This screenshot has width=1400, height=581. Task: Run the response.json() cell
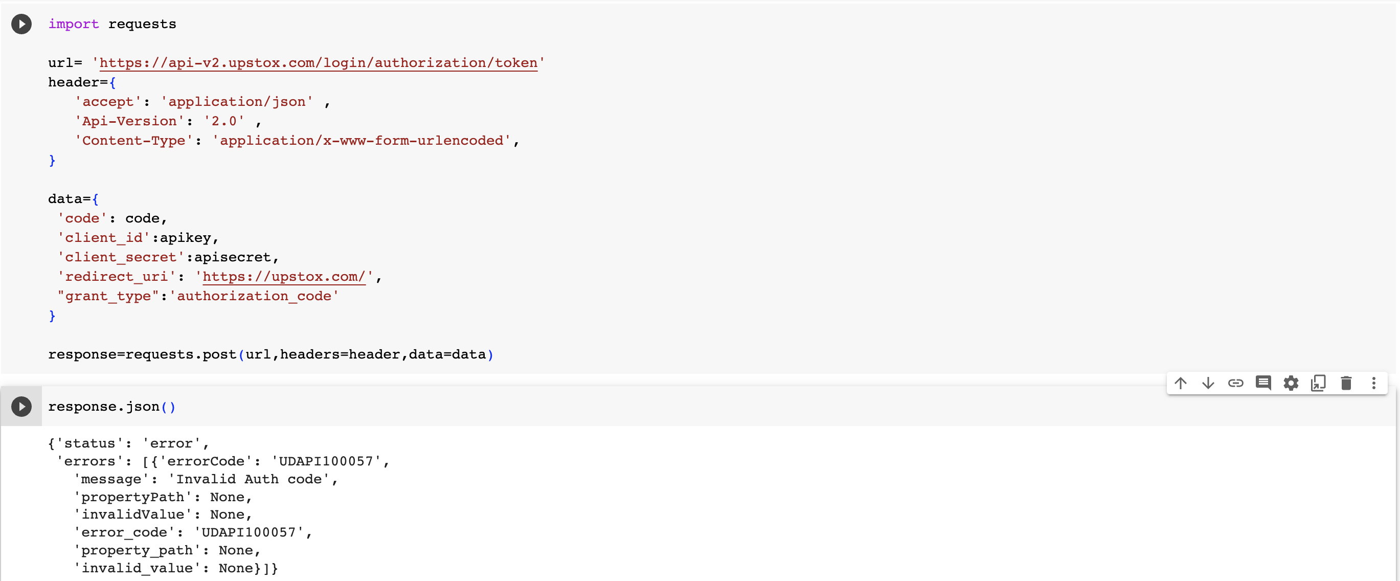click(21, 407)
